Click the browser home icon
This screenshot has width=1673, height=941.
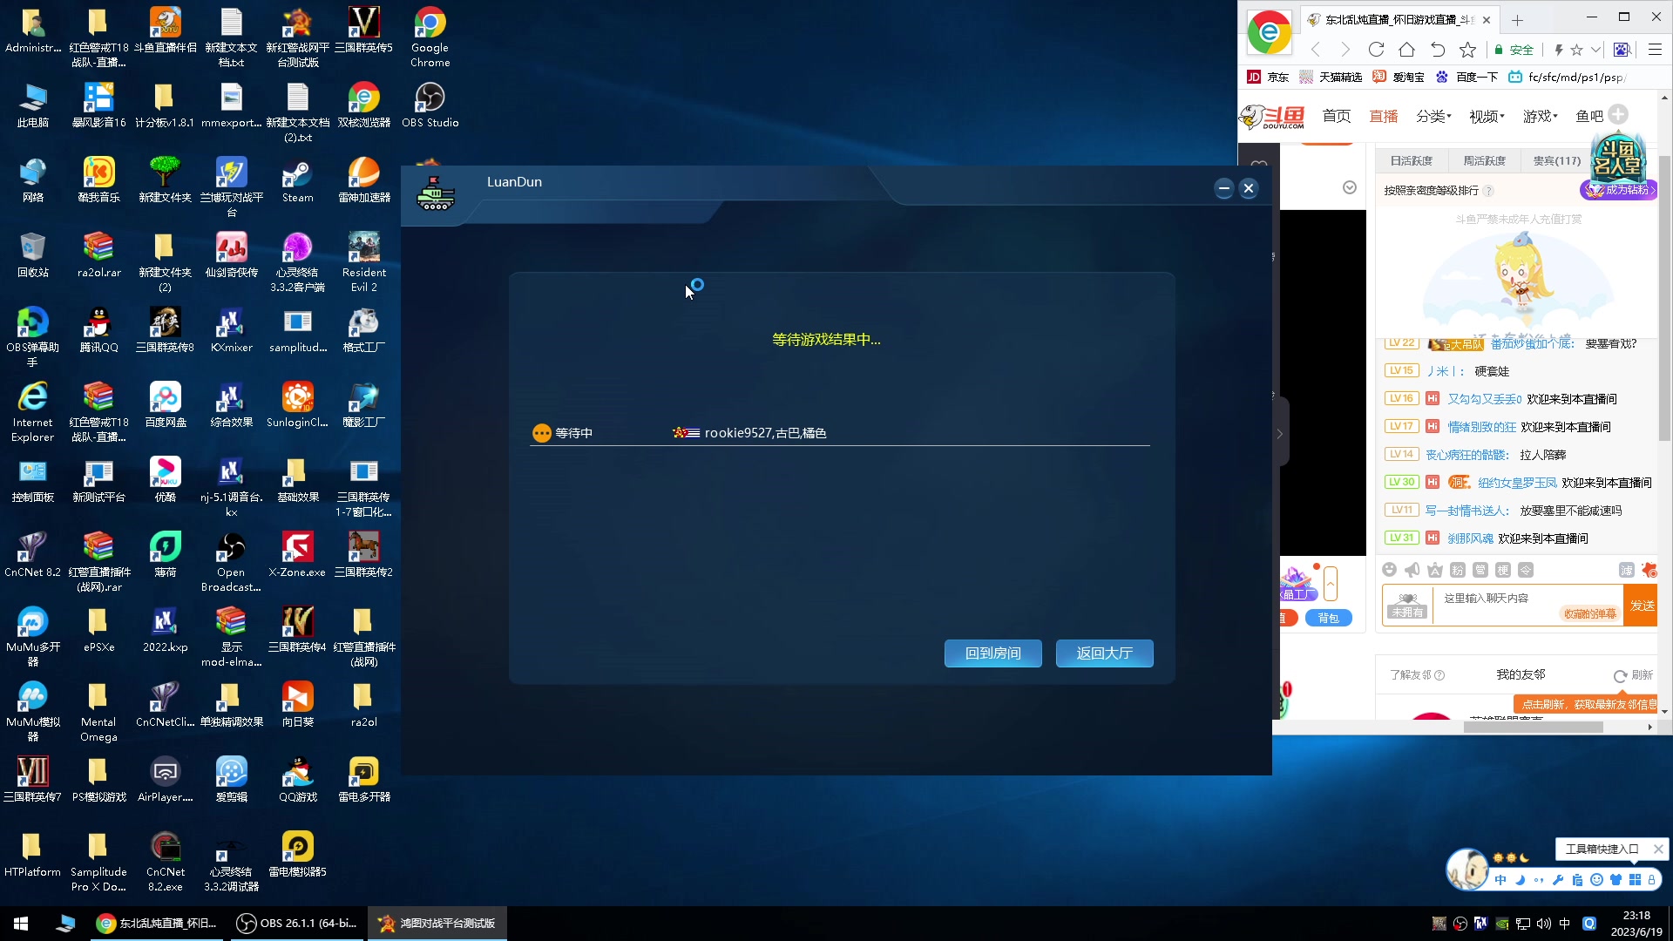[1406, 50]
